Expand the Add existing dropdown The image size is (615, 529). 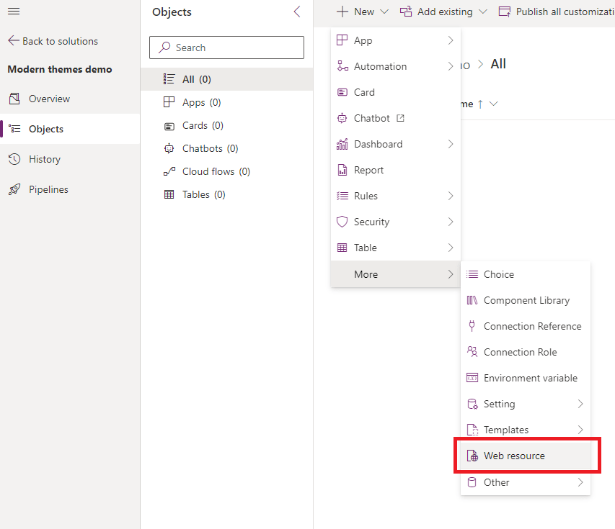point(483,12)
